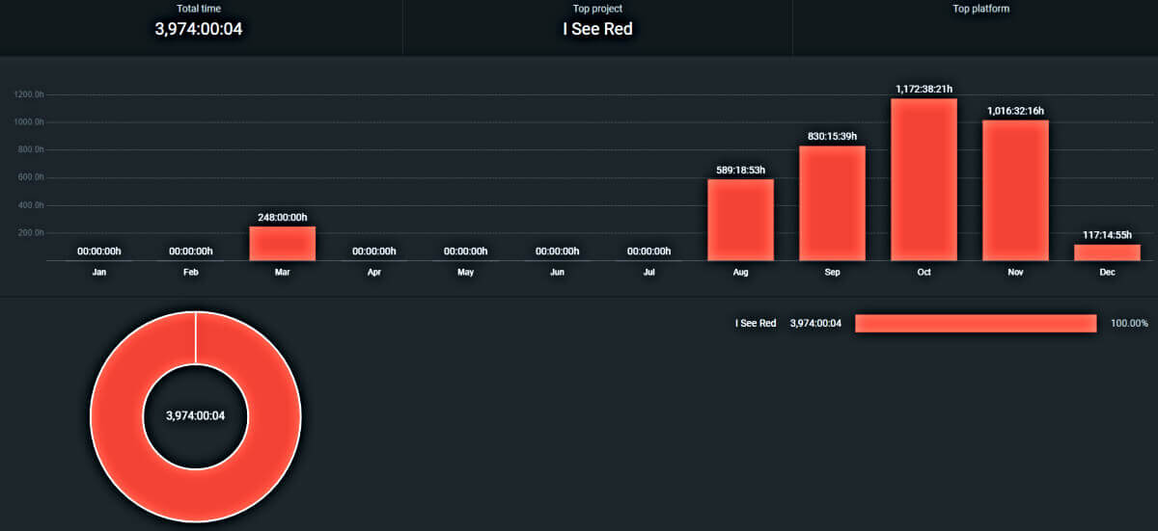The image size is (1158, 531).
Task: Click the 1200.0h axis label
Action: click(29, 94)
